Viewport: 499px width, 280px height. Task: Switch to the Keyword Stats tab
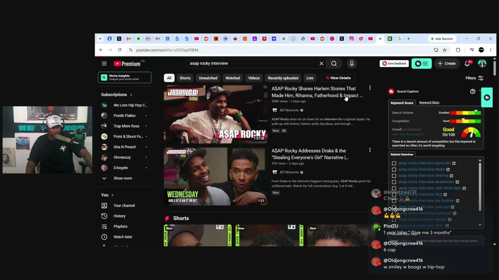tap(429, 103)
